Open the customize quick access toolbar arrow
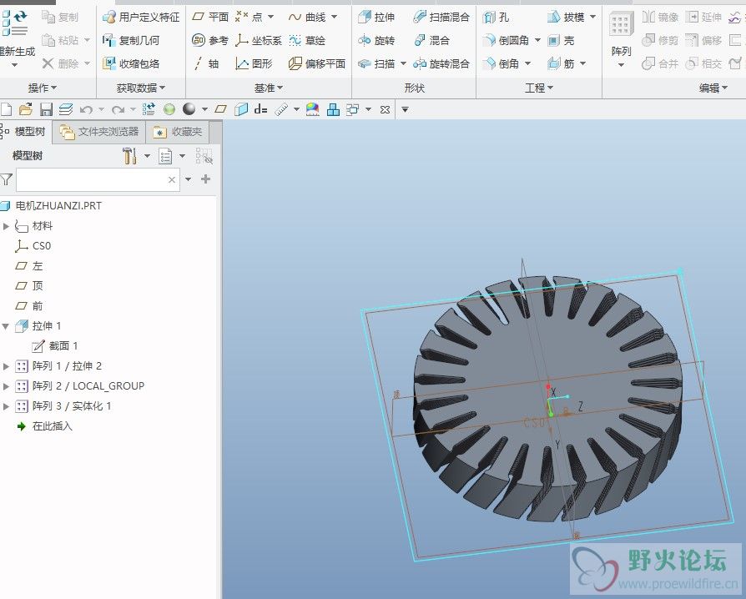The image size is (746, 599). click(x=406, y=110)
